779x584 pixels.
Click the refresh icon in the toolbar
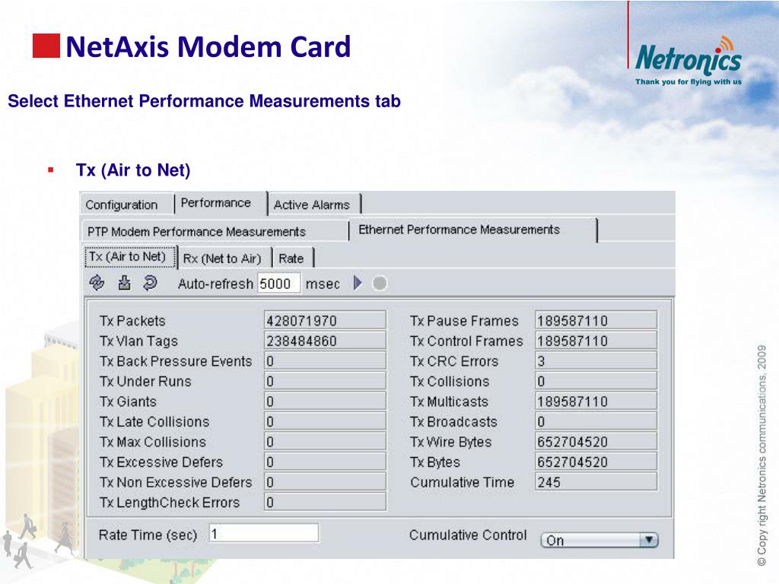[97, 283]
